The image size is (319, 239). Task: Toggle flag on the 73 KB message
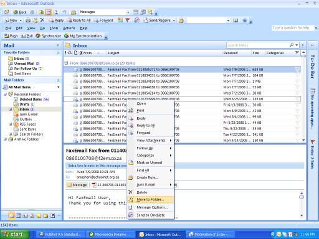pos(298,87)
